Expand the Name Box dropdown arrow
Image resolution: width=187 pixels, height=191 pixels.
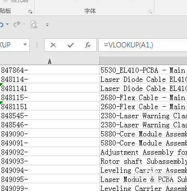(x=25, y=45)
